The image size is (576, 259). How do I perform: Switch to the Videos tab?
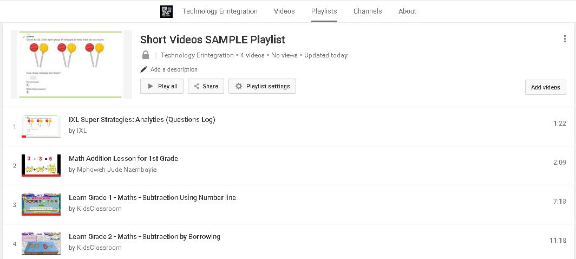pyautogui.click(x=284, y=11)
